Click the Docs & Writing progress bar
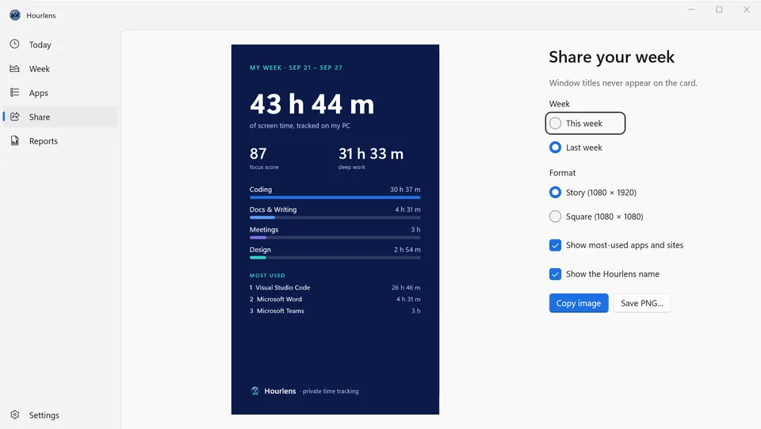 335,217
